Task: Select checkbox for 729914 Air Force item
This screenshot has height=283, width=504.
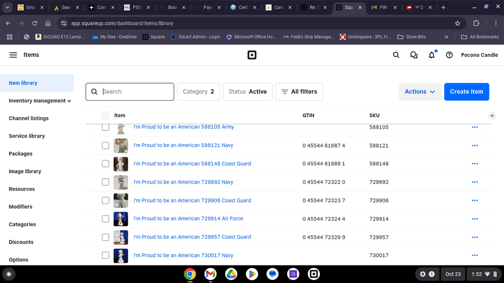Action: (x=105, y=219)
